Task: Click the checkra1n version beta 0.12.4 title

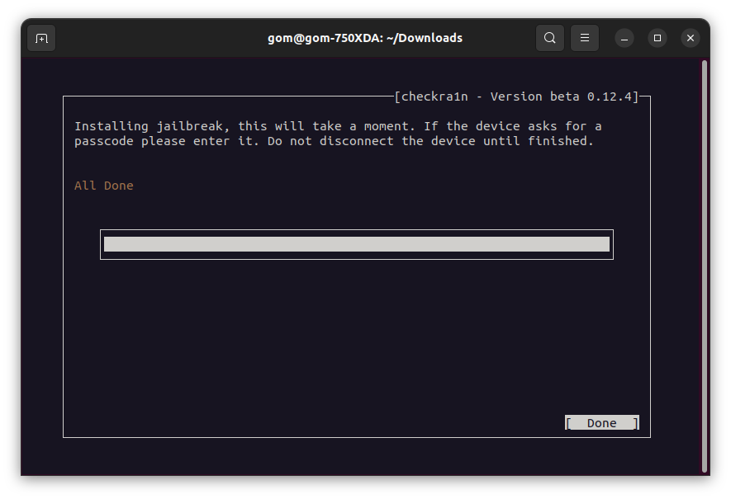Action: pos(516,97)
